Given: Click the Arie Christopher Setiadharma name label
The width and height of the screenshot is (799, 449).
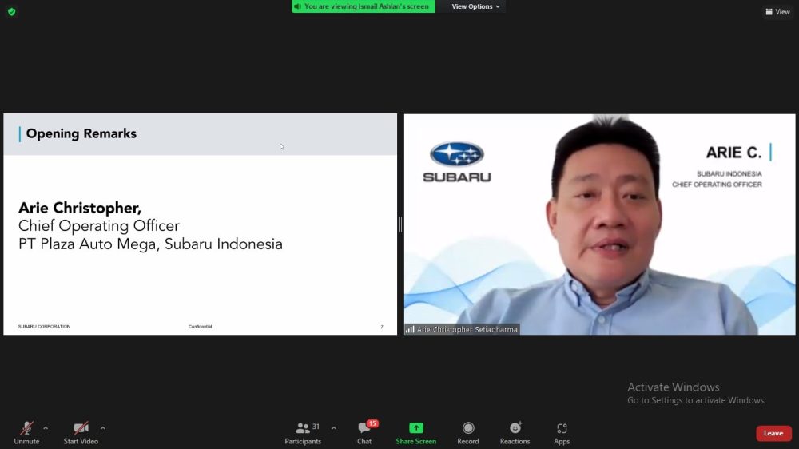Looking at the screenshot, I should (x=467, y=329).
